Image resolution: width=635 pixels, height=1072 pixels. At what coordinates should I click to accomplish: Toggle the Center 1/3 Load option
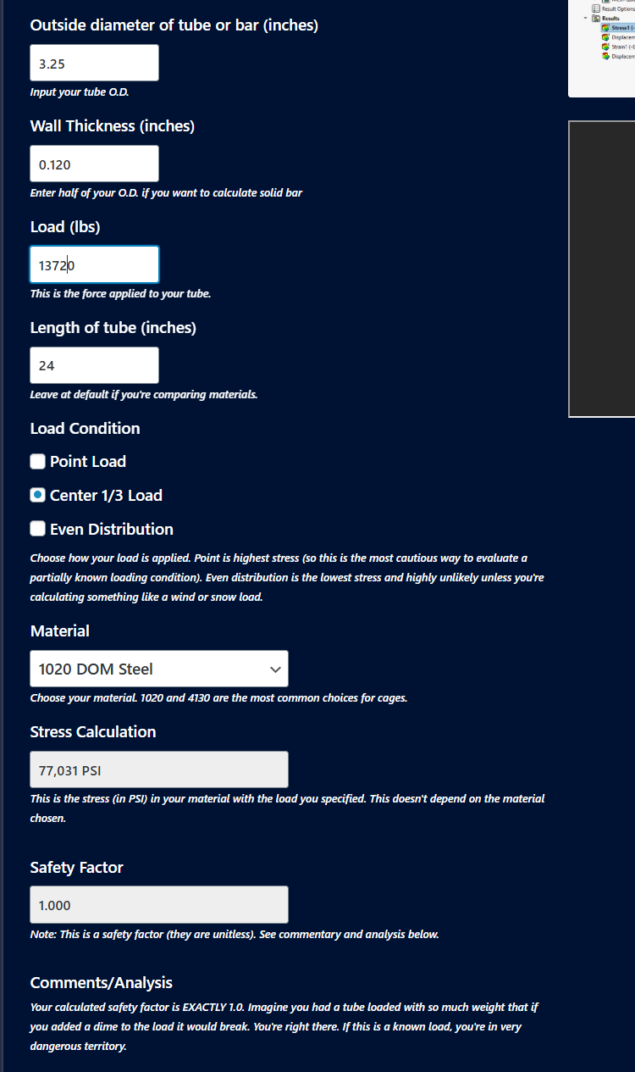point(37,496)
